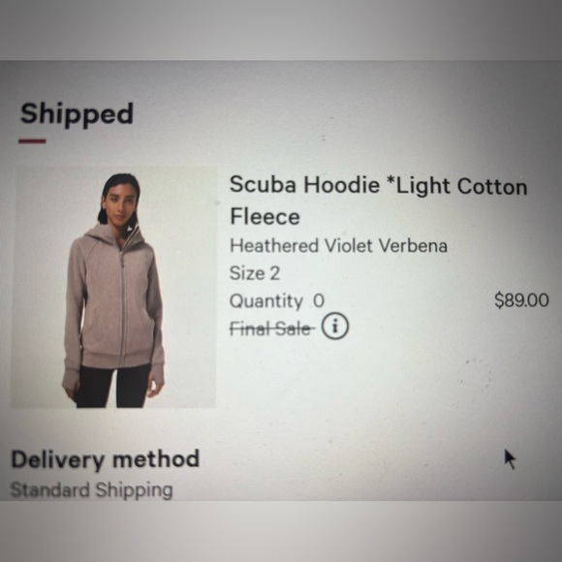This screenshot has width=562, height=562.
Task: Click the crossed-out Final Sale label
Action: [x=272, y=328]
